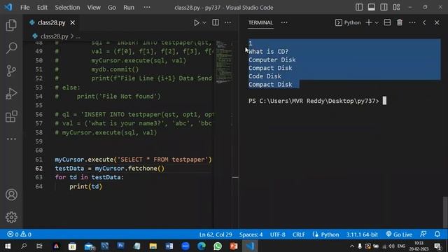Screen dimensions: 448x252
Task: Kill terminal with the trash icon
Action: pyautogui.click(x=400, y=22)
